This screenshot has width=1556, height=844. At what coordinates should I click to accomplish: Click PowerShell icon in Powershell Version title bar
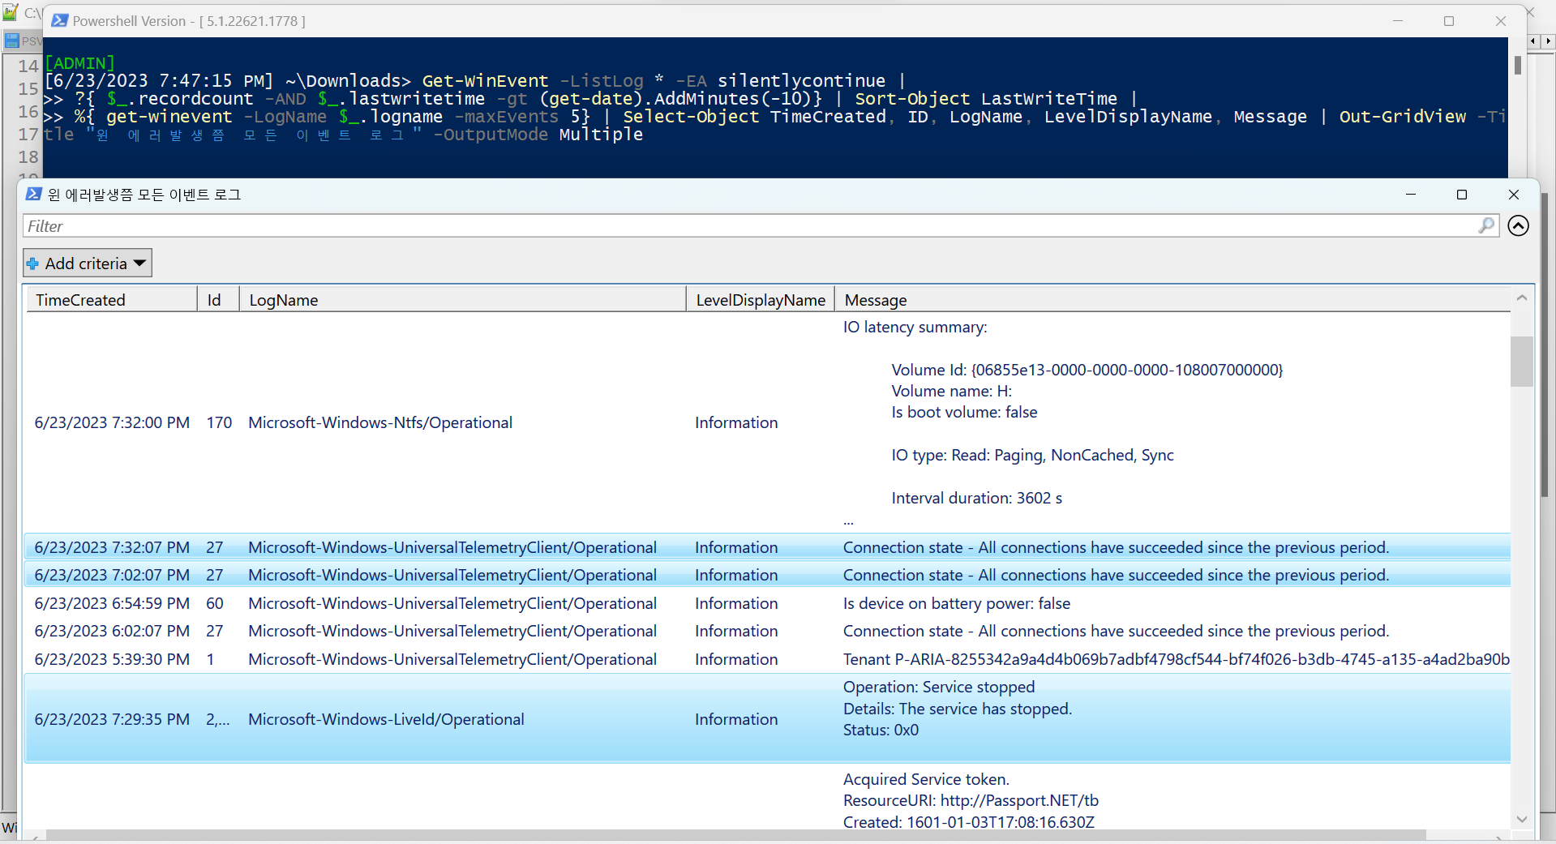tap(59, 20)
